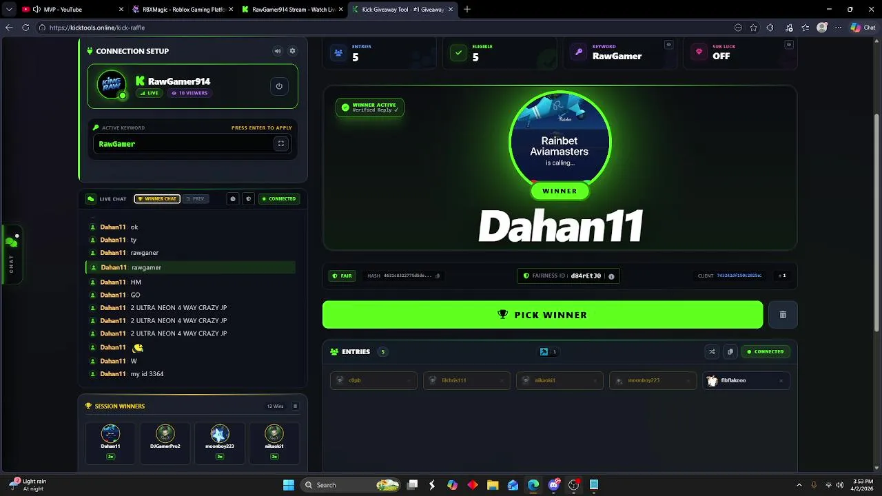Open a new browser tab
The height and width of the screenshot is (496, 882).
pyautogui.click(x=467, y=10)
